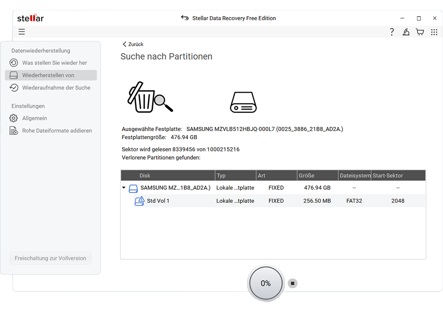443x312 pixels.
Task: Go back using Zurück link
Action: [x=133, y=44]
